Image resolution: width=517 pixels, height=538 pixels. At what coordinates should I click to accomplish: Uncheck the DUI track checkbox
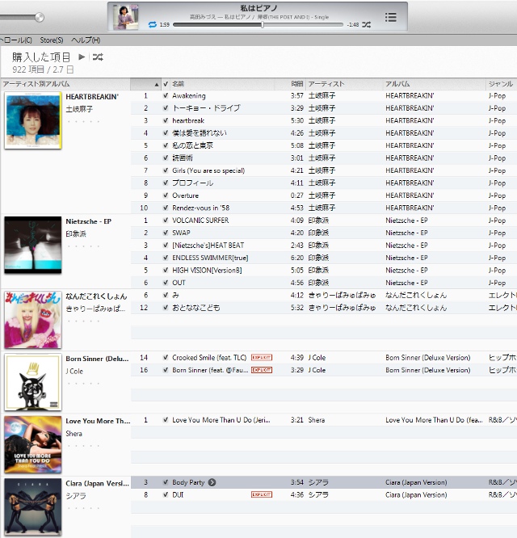(166, 494)
